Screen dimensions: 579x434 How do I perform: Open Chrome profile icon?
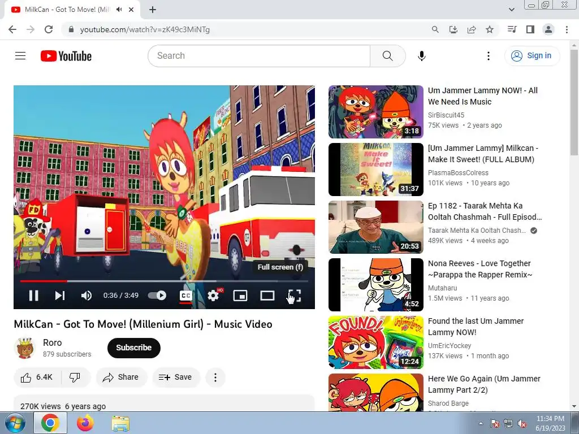[548, 29]
